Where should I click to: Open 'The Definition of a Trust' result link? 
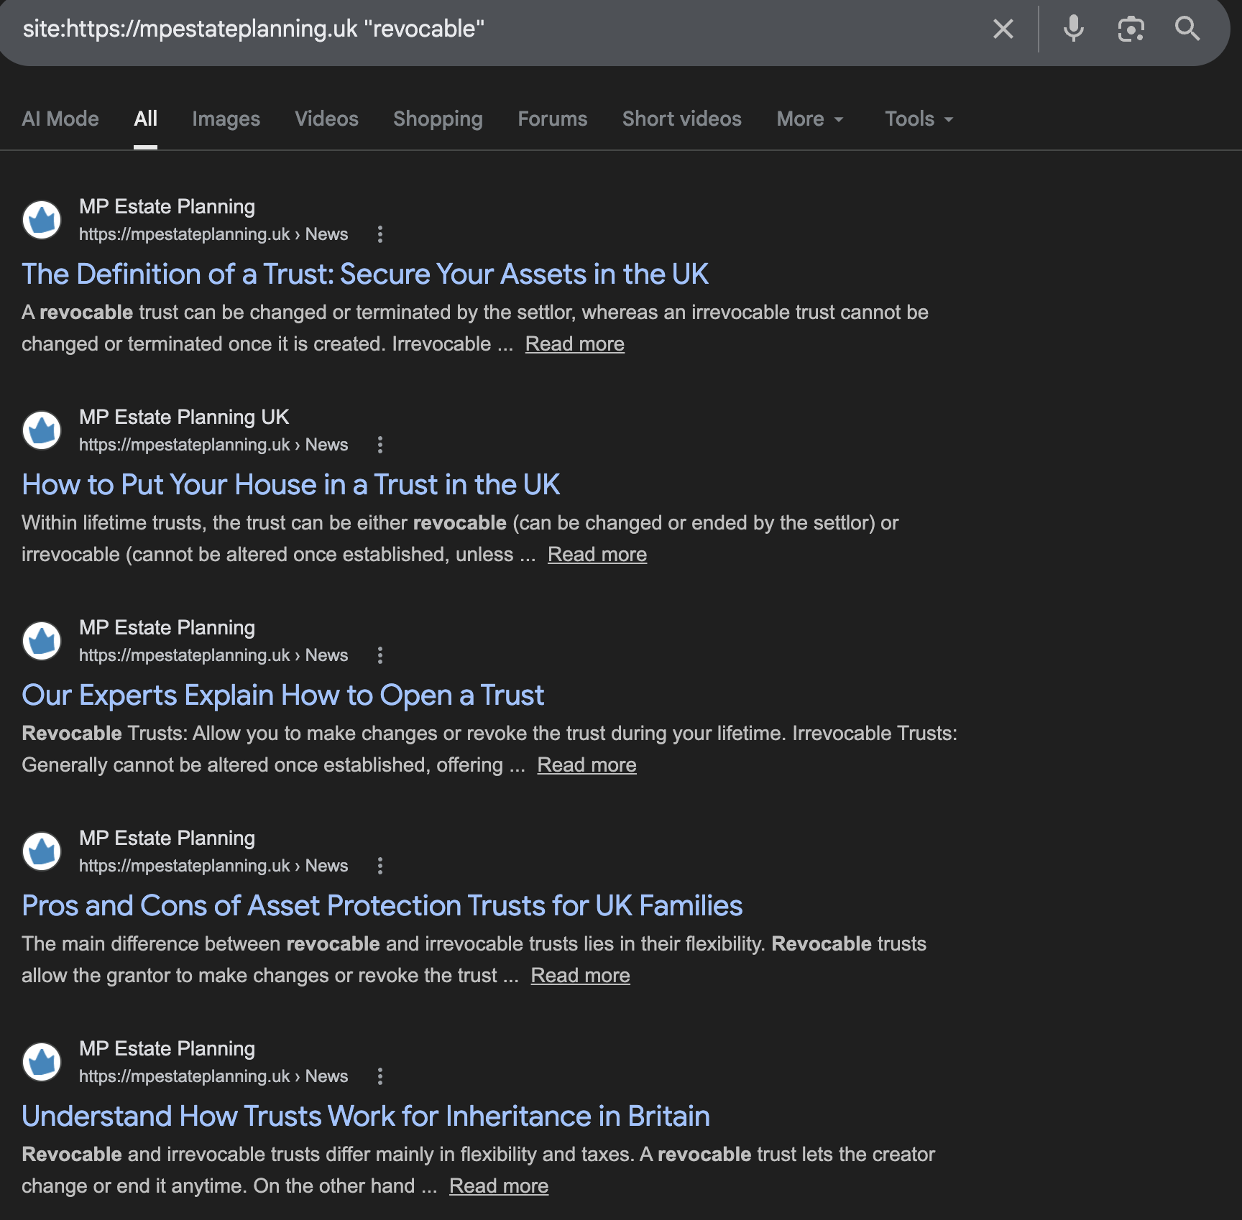(364, 274)
